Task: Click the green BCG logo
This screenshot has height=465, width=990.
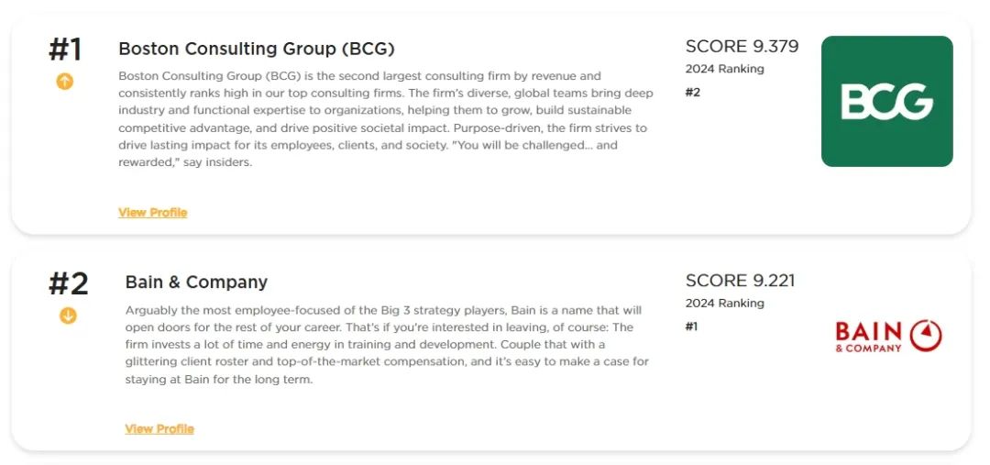Action: click(887, 101)
